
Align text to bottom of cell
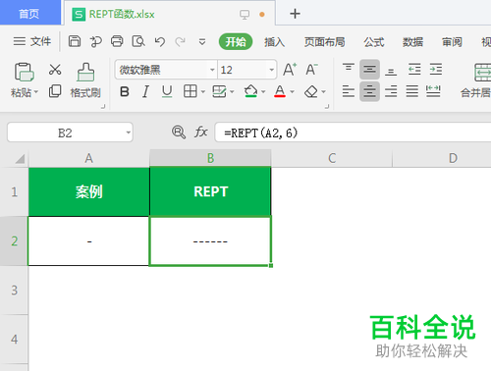pyautogui.click(x=391, y=70)
